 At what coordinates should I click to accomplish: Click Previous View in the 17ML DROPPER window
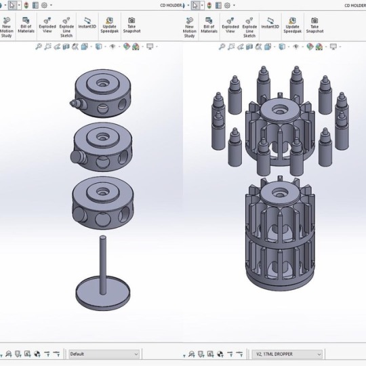pos(241,47)
